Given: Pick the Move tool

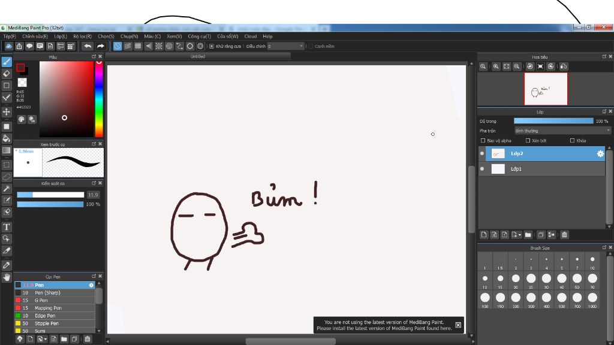Looking at the screenshot, I should click(7, 112).
